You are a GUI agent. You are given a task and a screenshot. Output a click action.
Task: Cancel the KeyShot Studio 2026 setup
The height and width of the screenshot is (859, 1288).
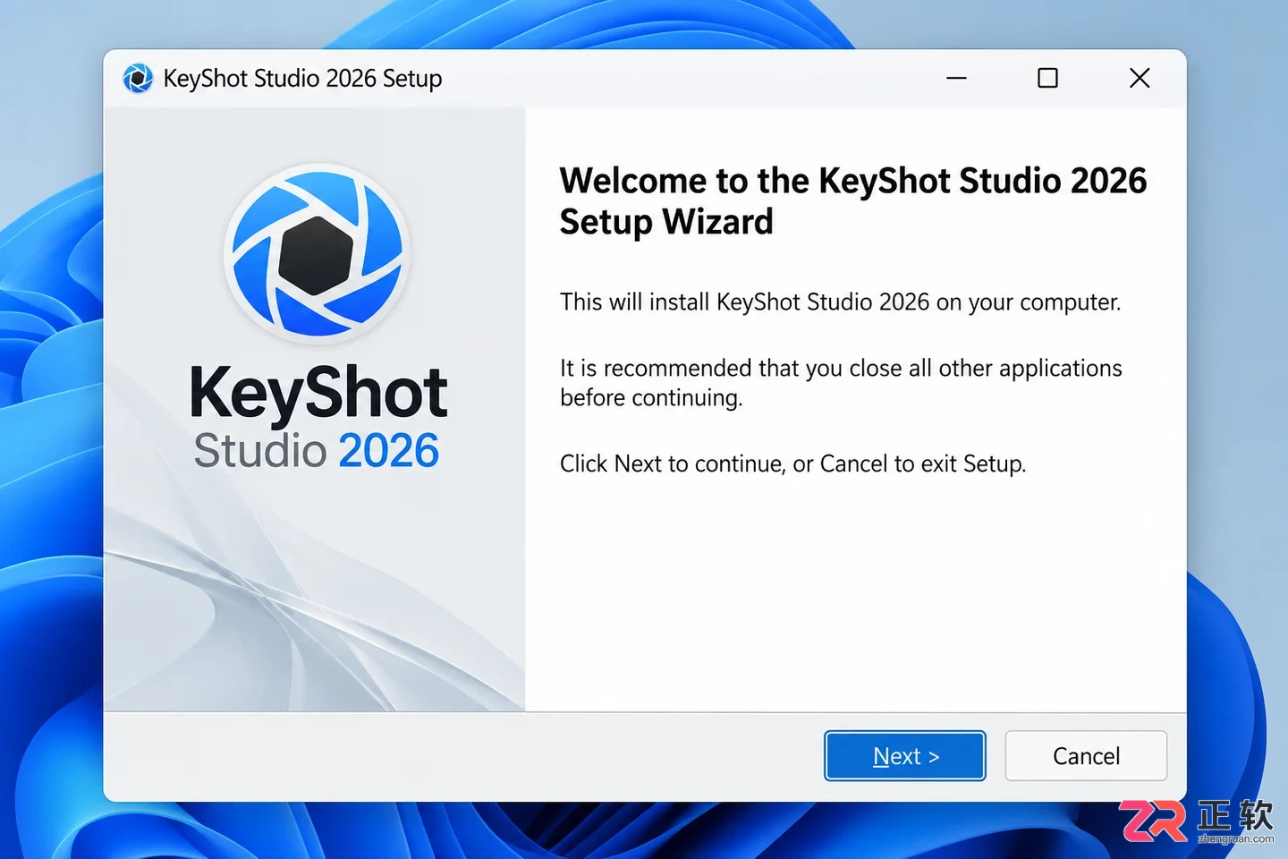tap(1086, 756)
